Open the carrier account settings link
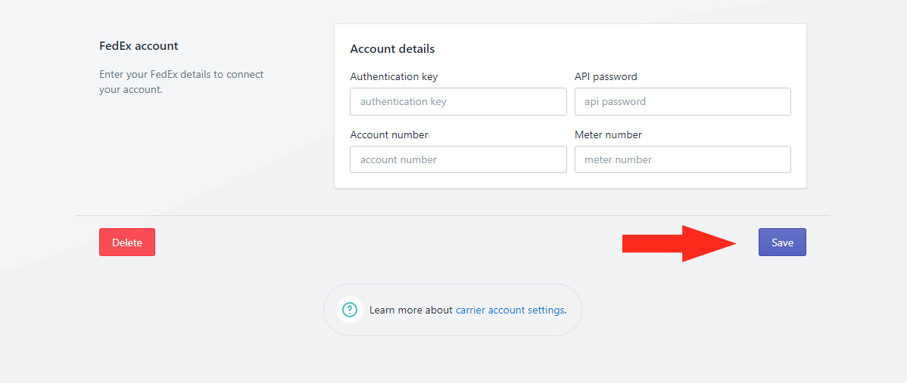The height and width of the screenshot is (383, 907). coord(510,310)
